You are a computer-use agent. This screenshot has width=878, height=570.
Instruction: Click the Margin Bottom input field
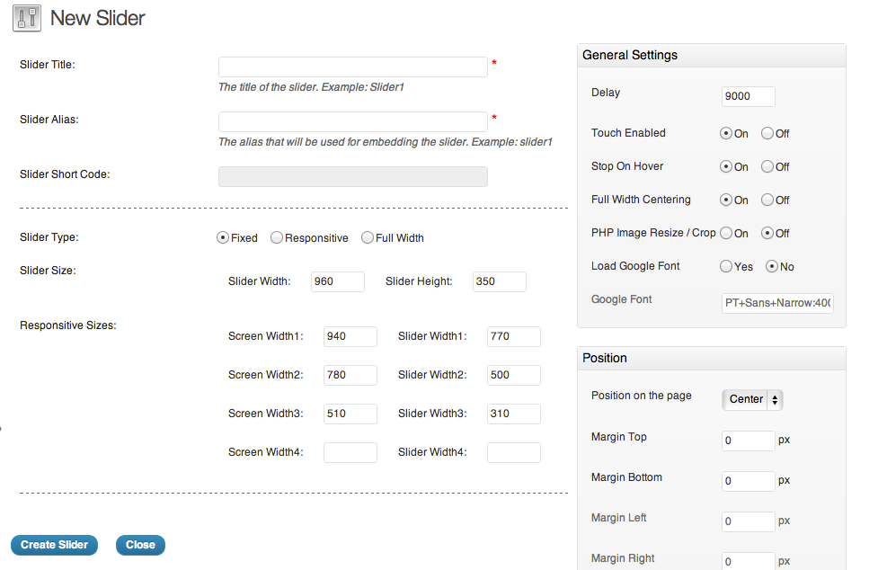click(748, 481)
